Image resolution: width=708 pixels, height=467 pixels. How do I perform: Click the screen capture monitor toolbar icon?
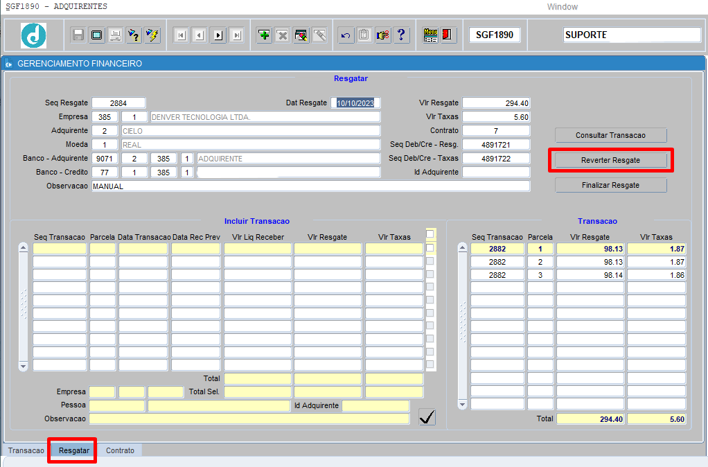click(96, 35)
